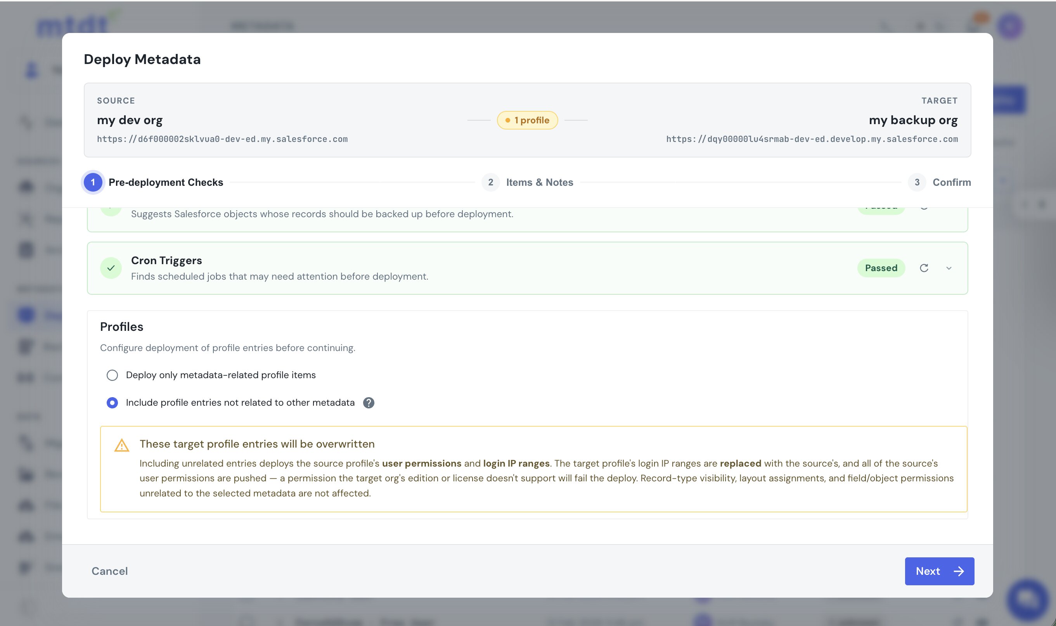Click 'These target profile entries will be overwritten'

point(257,444)
